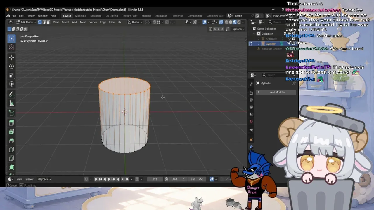Image resolution: width=374 pixels, height=210 pixels.
Task: Open the File menu
Action: pos(14,16)
